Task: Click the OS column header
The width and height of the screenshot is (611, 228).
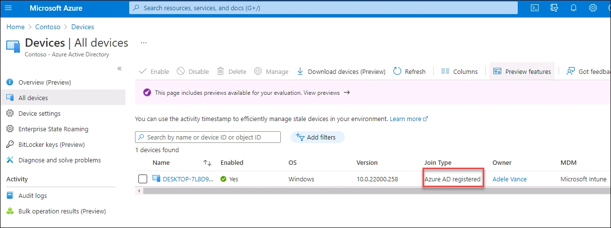Action: coord(292,163)
